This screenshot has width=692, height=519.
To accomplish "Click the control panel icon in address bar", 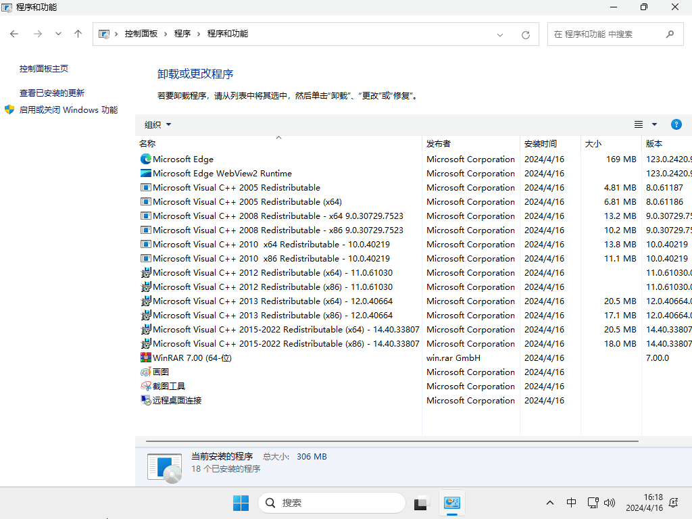I will (104, 34).
